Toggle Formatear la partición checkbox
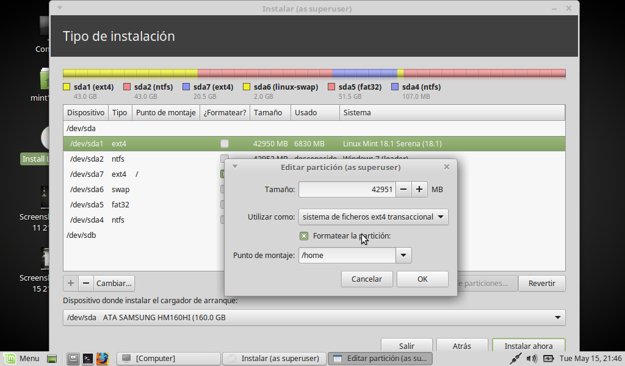This screenshot has width=625, height=366. 304,236
